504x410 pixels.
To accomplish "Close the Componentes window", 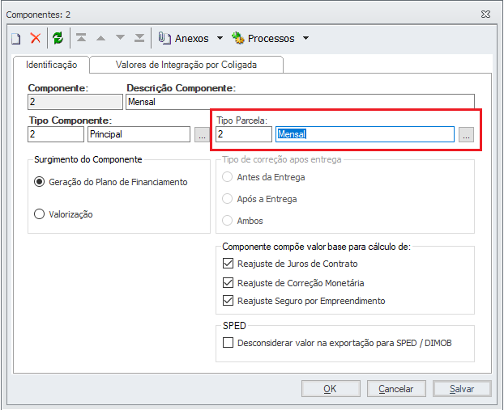I will click(x=485, y=14).
